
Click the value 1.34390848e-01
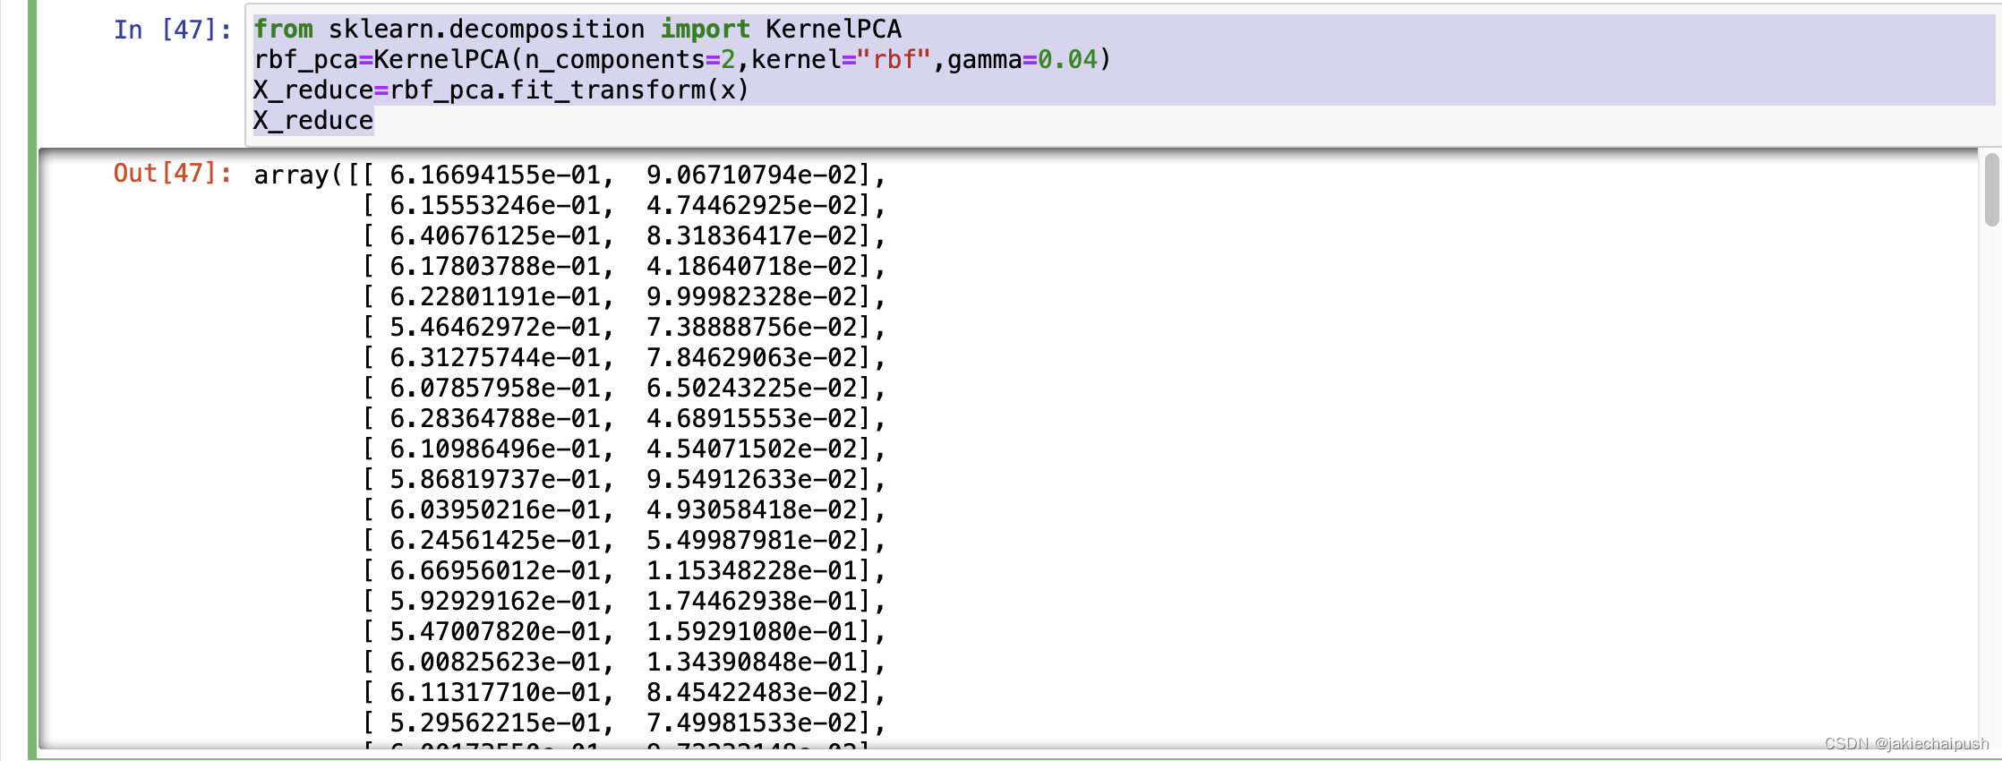tap(752, 662)
